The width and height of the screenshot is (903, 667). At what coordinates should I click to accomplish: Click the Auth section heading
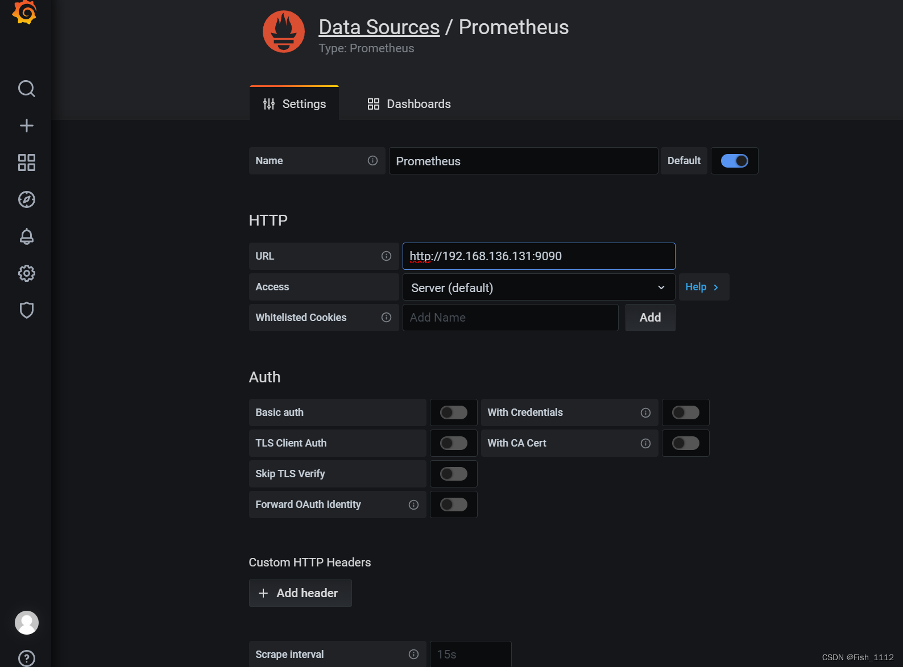pos(264,377)
